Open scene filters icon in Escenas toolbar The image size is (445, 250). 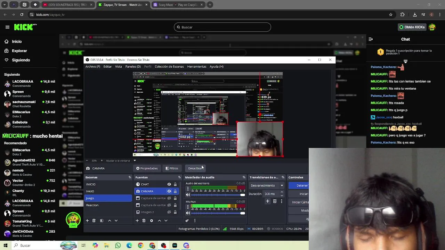tap(102, 220)
